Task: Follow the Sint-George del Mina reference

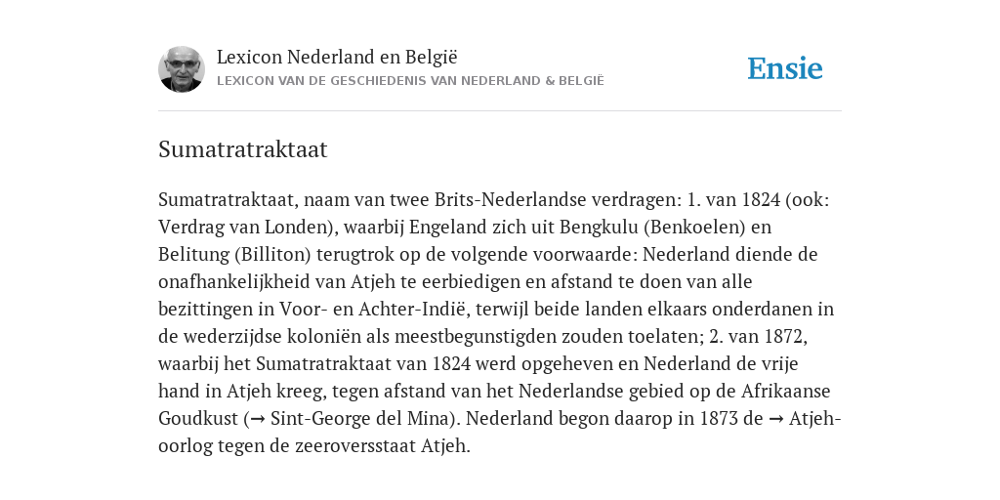Action: click(x=361, y=418)
